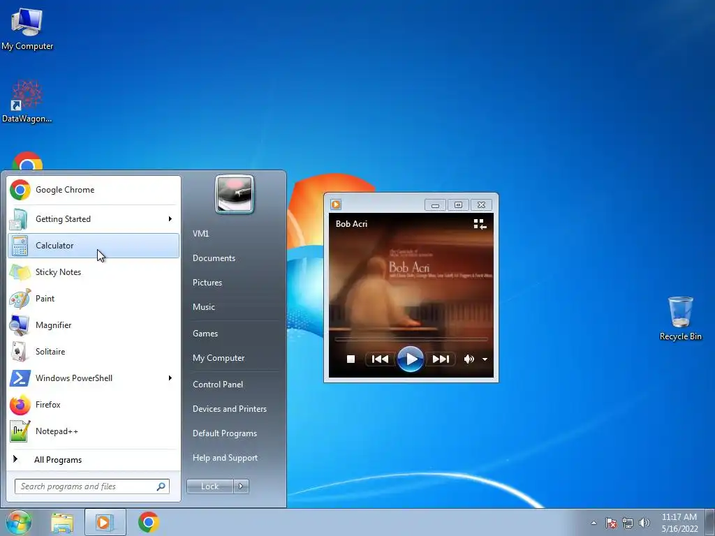Open the Action Center flag icon
Viewport: 715px width, 536px height.
611,523
